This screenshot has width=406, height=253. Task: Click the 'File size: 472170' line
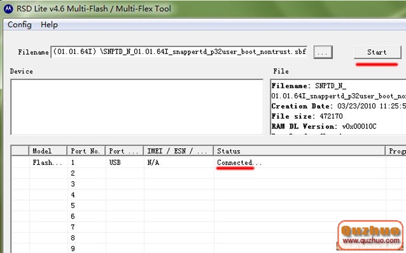tap(307, 116)
